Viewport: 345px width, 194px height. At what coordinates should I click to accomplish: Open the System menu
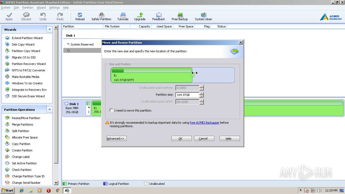pos(6,8)
